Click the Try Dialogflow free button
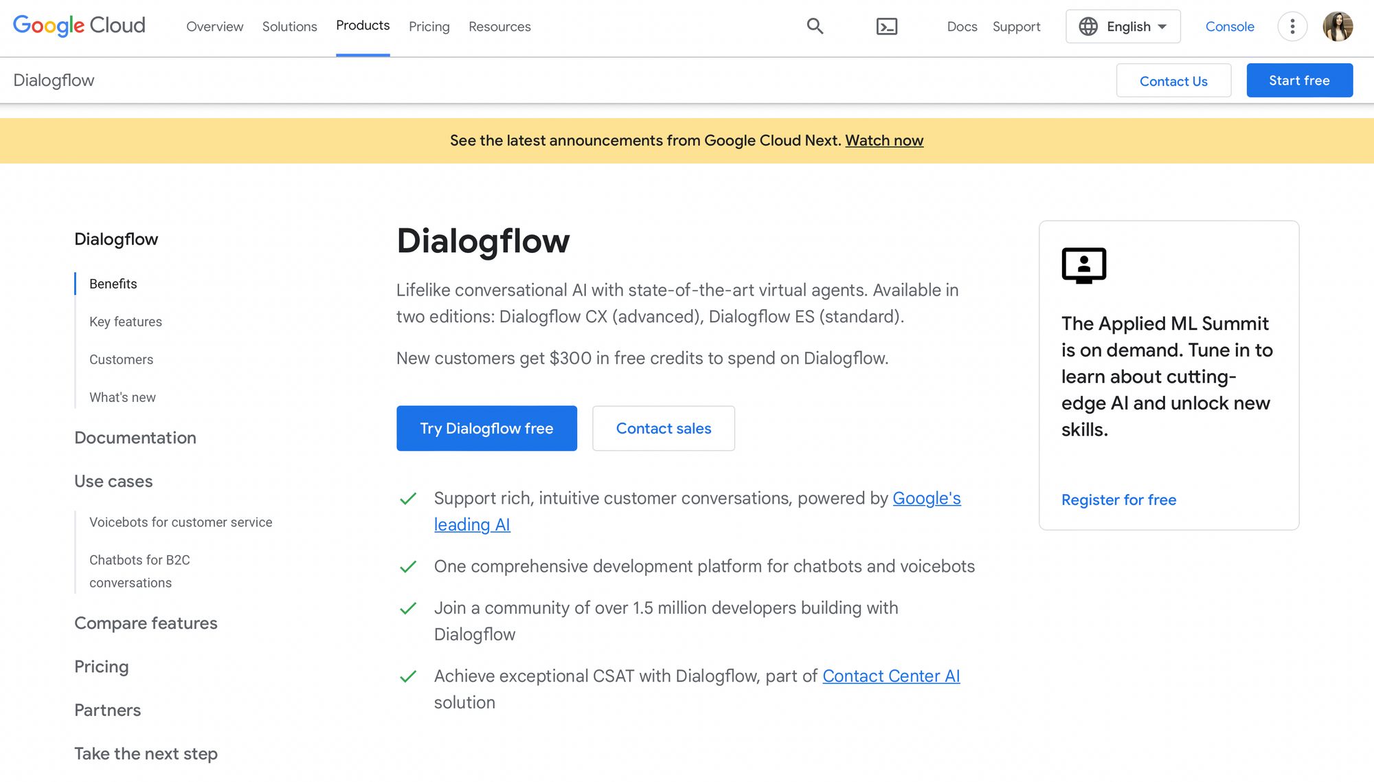This screenshot has height=782, width=1374. 486,428
